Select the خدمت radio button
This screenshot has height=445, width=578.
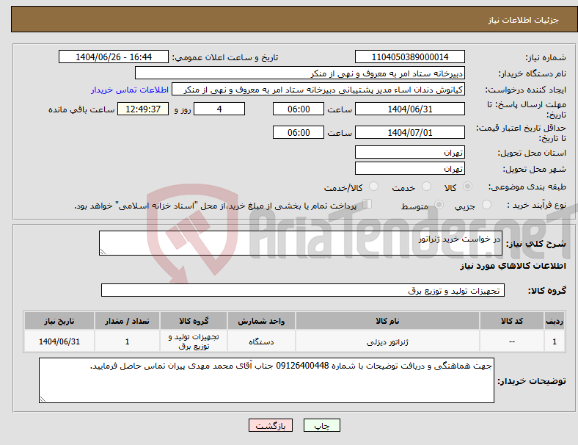point(426,187)
